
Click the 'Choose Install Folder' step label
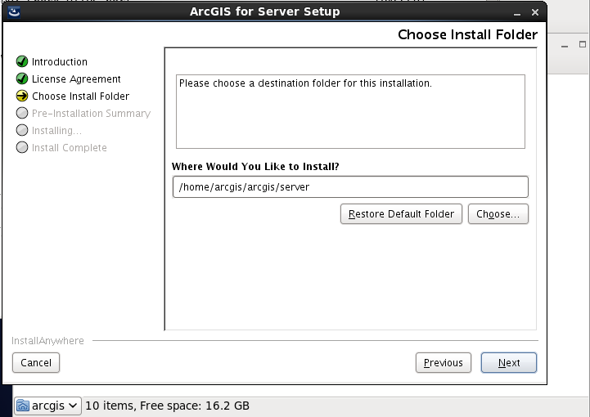point(80,96)
